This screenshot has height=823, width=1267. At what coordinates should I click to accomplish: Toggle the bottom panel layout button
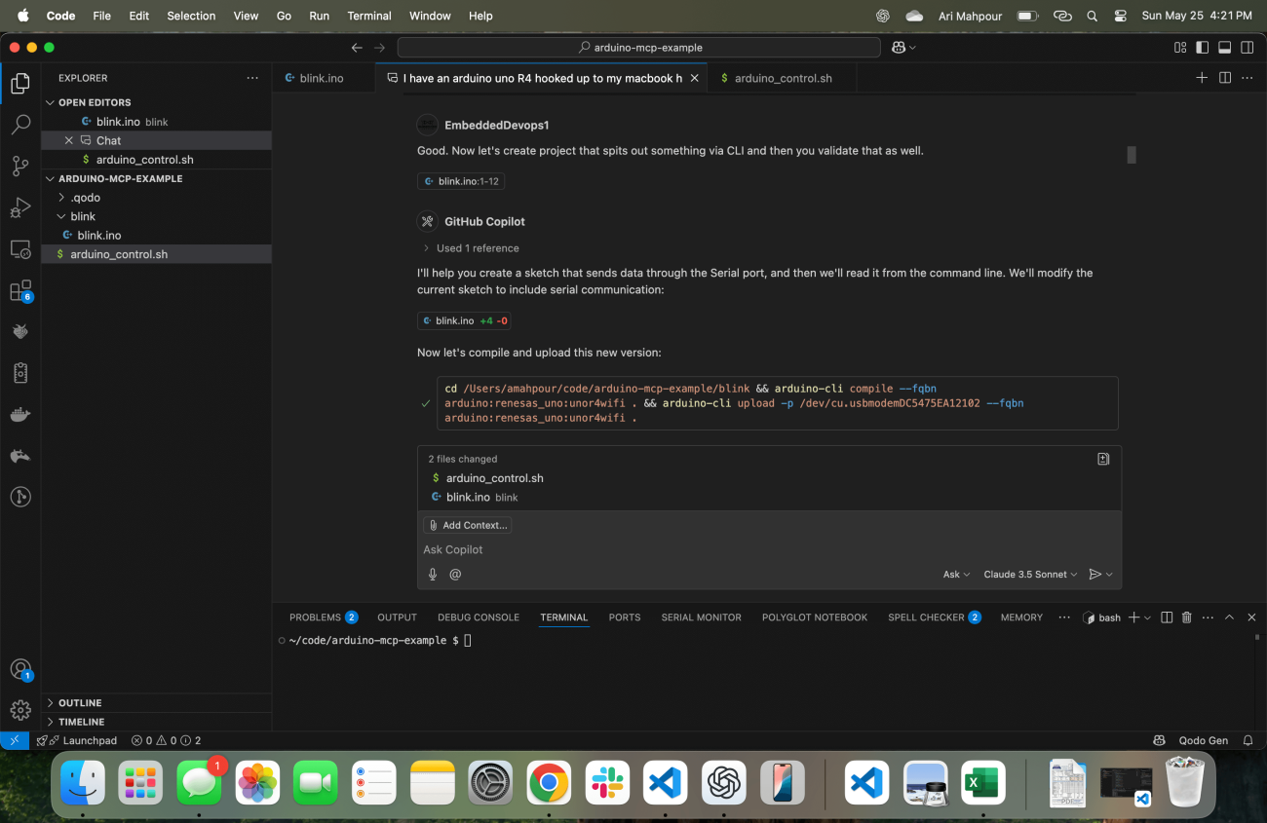[x=1225, y=47]
